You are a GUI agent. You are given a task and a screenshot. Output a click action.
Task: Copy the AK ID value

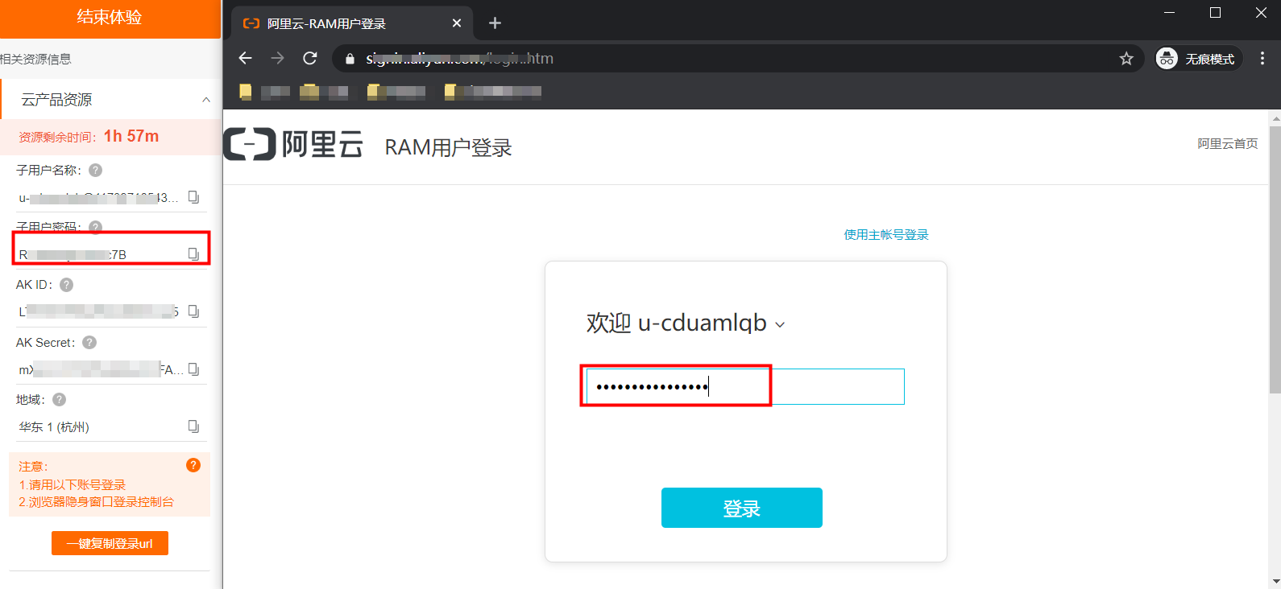click(x=193, y=311)
